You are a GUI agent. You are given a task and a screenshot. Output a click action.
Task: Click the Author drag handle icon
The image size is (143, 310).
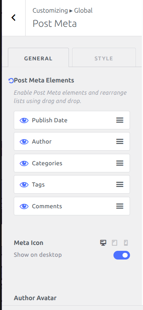pos(120,142)
